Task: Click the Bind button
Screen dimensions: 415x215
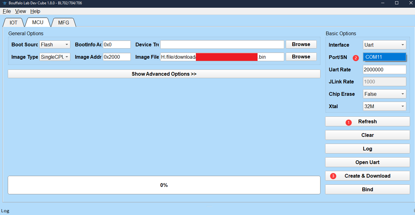Action: click(x=368, y=189)
